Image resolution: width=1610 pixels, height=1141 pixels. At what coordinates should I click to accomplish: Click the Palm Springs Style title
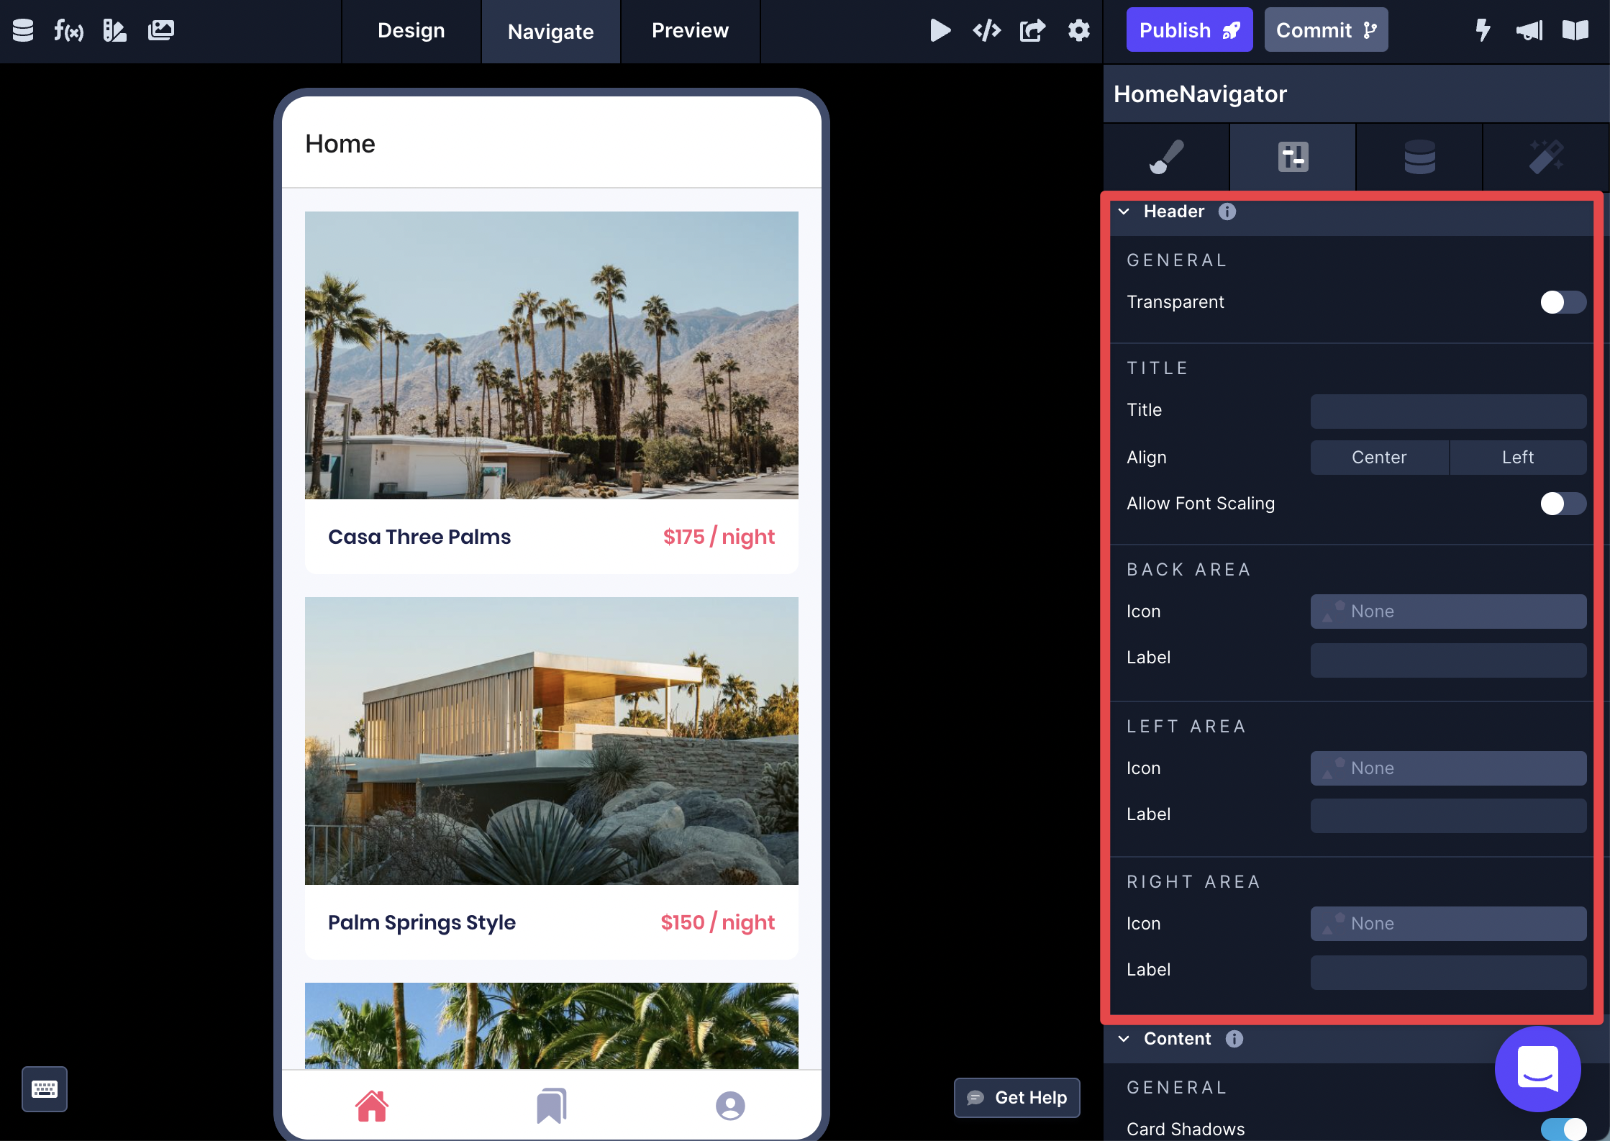pos(422,923)
